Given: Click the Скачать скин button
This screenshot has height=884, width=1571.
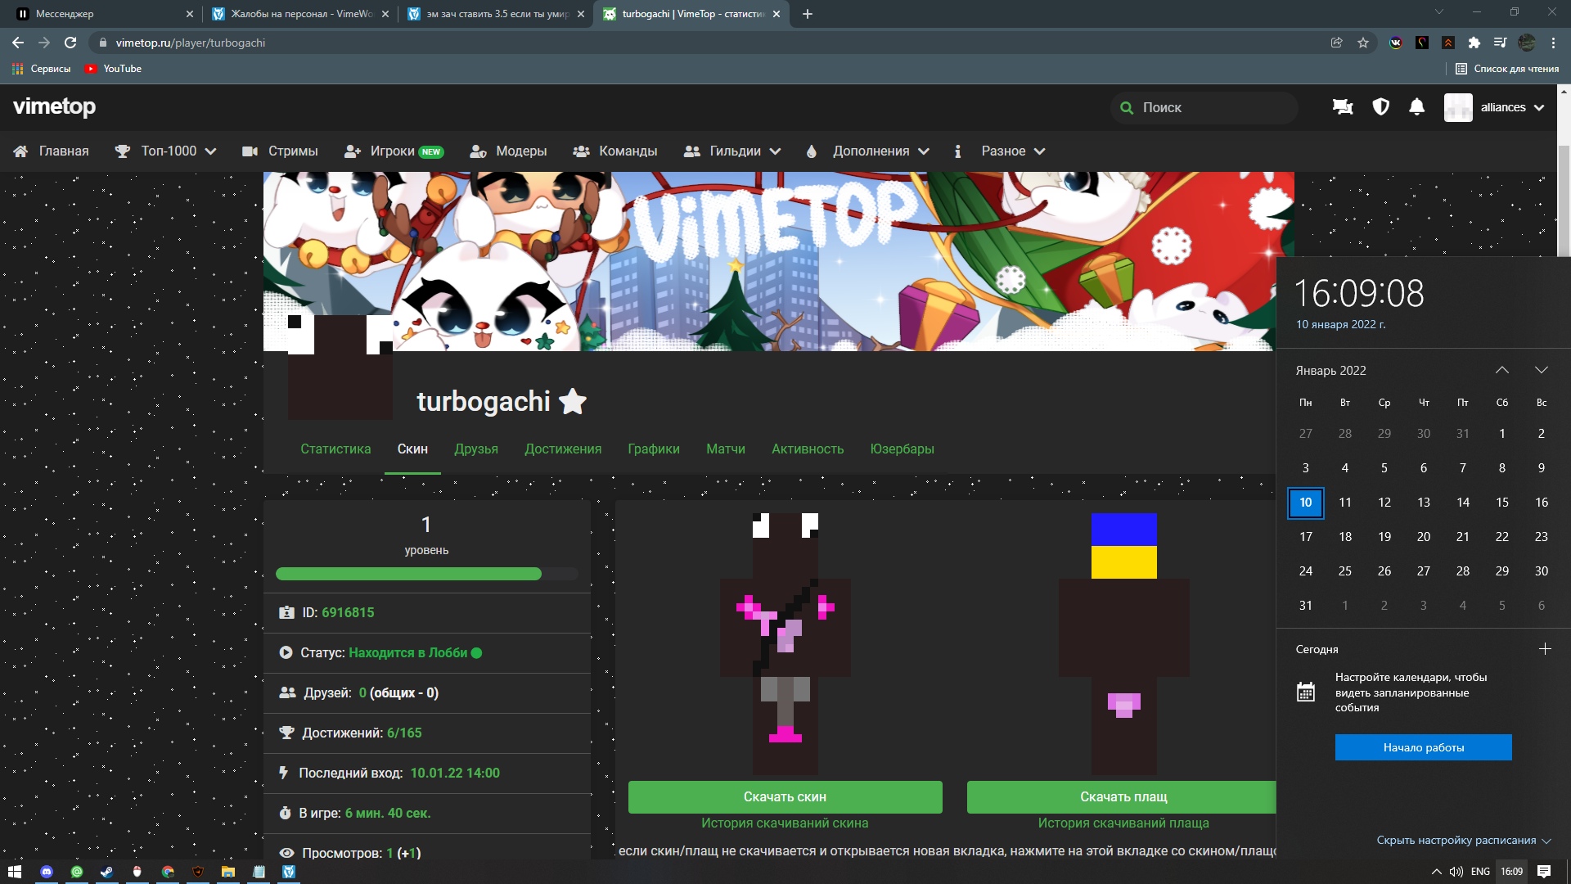Looking at the screenshot, I should pyautogui.click(x=785, y=796).
